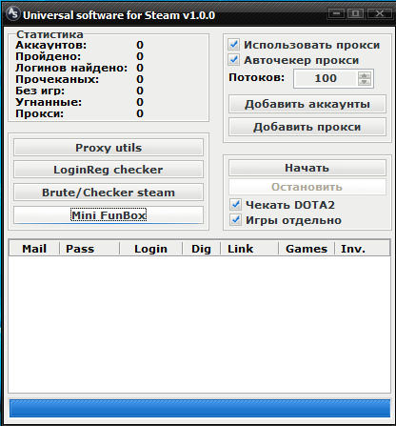Image resolution: width=396 pixels, height=426 pixels.
Task: Increase Потоков value with up arrow
Action: [365, 75]
